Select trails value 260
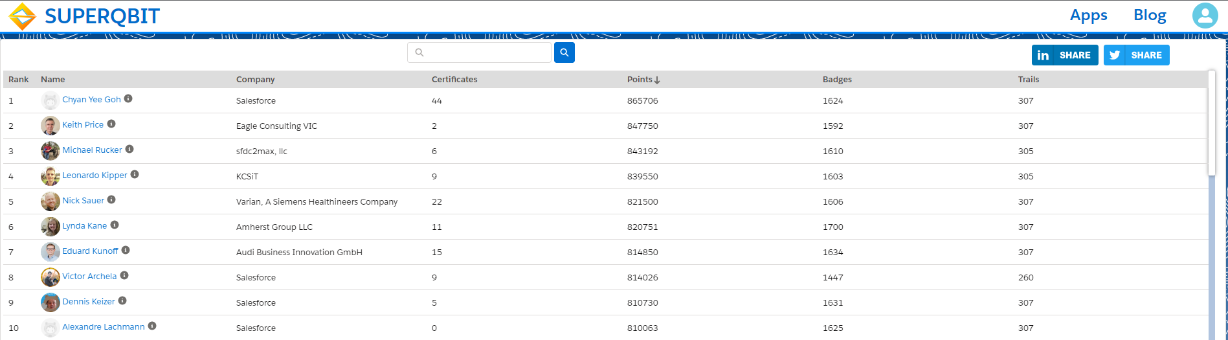The height and width of the screenshot is (340, 1228). point(1026,278)
